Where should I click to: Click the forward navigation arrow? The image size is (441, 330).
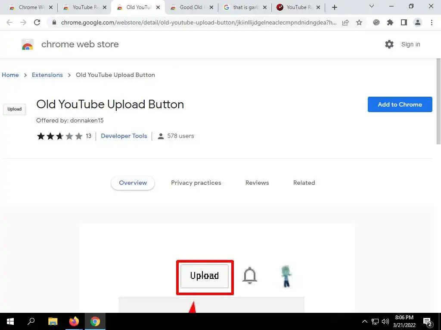pyautogui.click(x=23, y=22)
